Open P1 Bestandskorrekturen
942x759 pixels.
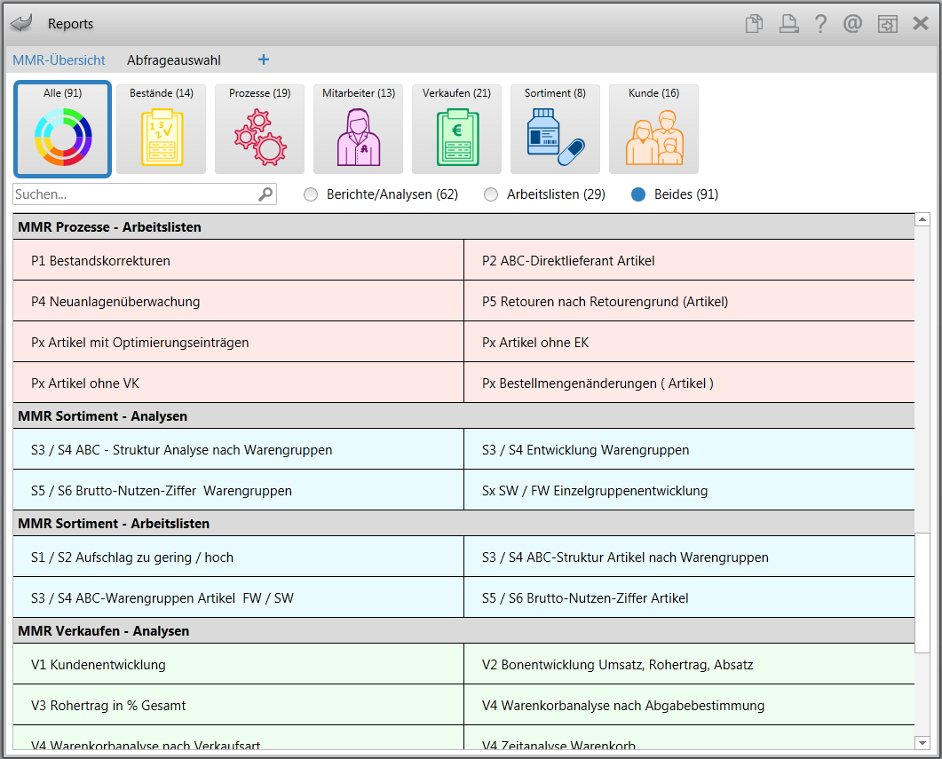(238, 261)
